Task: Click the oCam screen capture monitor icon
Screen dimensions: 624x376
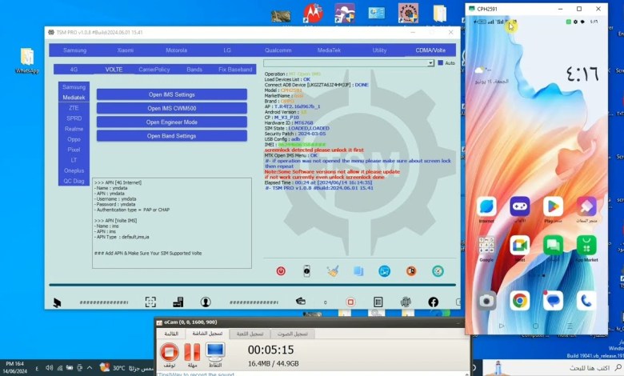Action: point(215,352)
